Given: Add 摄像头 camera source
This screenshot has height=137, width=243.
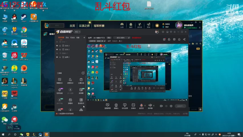Looking at the screenshot, I should (x=116, y=106).
